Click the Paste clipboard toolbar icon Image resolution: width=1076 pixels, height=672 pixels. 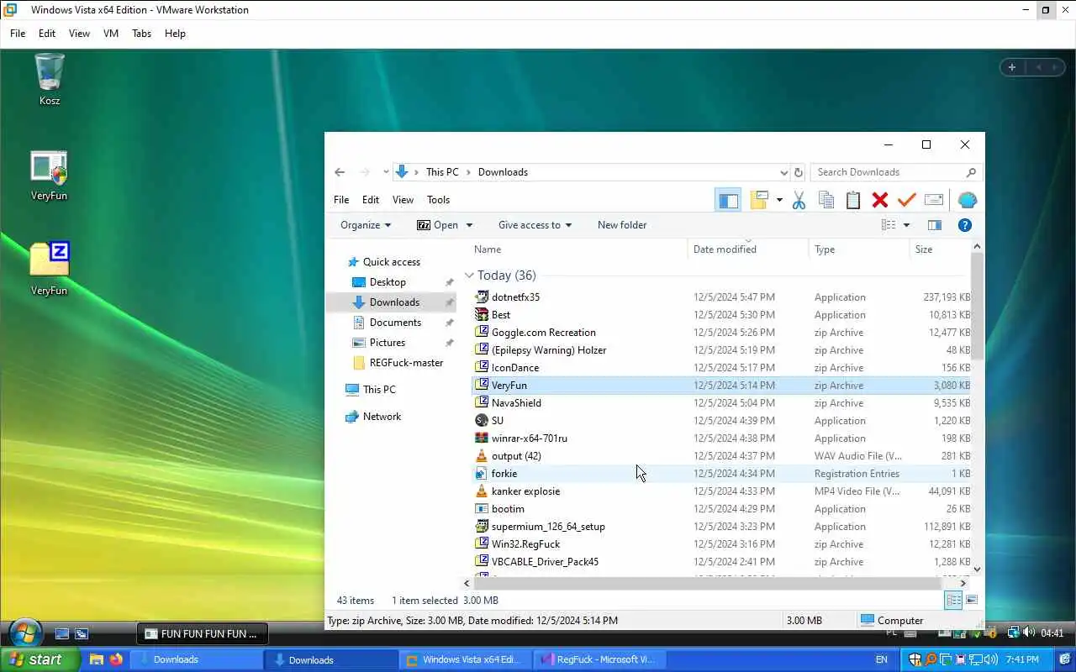(853, 200)
